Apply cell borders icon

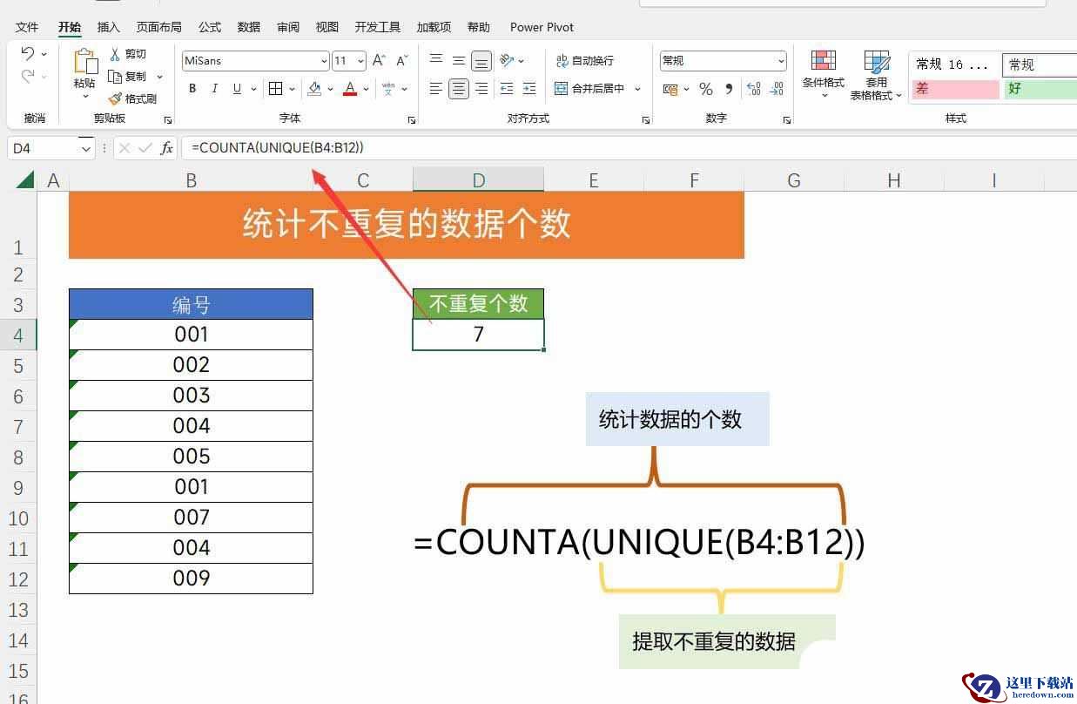tap(275, 89)
